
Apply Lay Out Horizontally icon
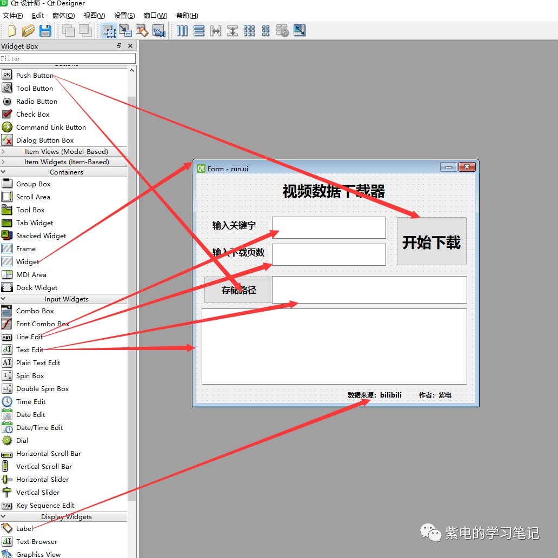[x=182, y=31]
